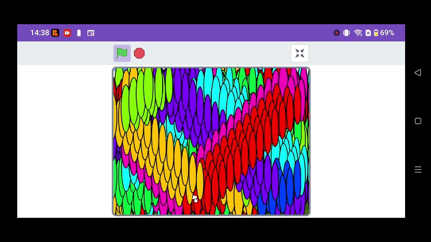Tap the red screen recorder notification icon
Screen dimensions: 431x242
(x=67, y=33)
